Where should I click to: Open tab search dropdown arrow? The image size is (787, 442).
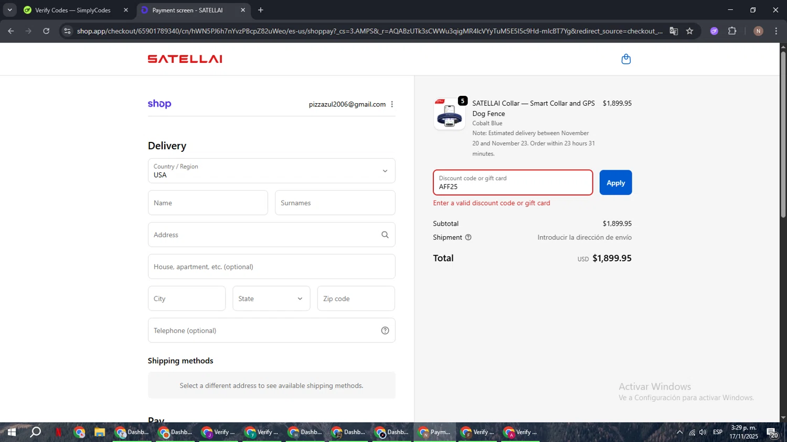click(9, 10)
